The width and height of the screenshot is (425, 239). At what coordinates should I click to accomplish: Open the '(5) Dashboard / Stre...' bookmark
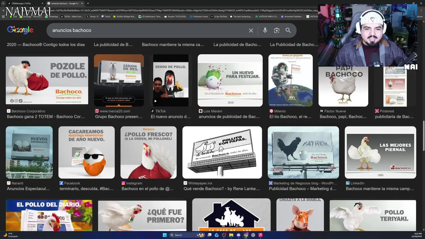pyautogui.click(x=150, y=16)
